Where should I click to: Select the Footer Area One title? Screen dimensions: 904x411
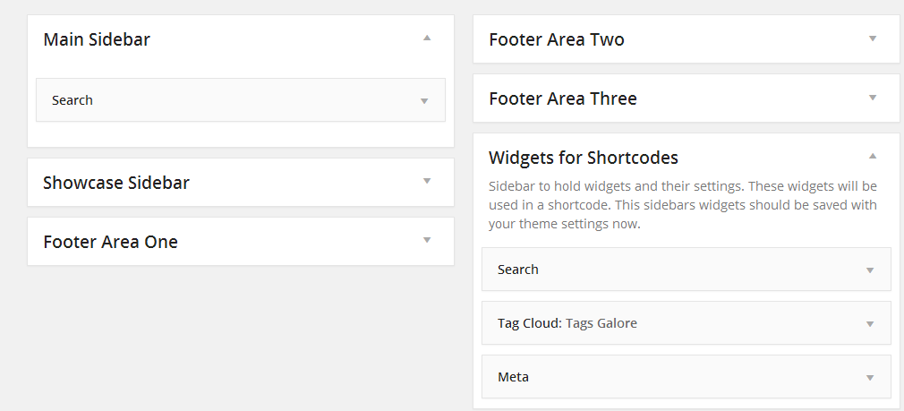click(x=110, y=242)
